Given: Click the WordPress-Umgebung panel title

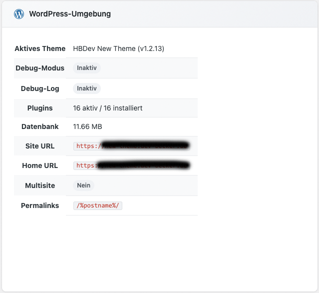Looking at the screenshot, I should tap(70, 14).
